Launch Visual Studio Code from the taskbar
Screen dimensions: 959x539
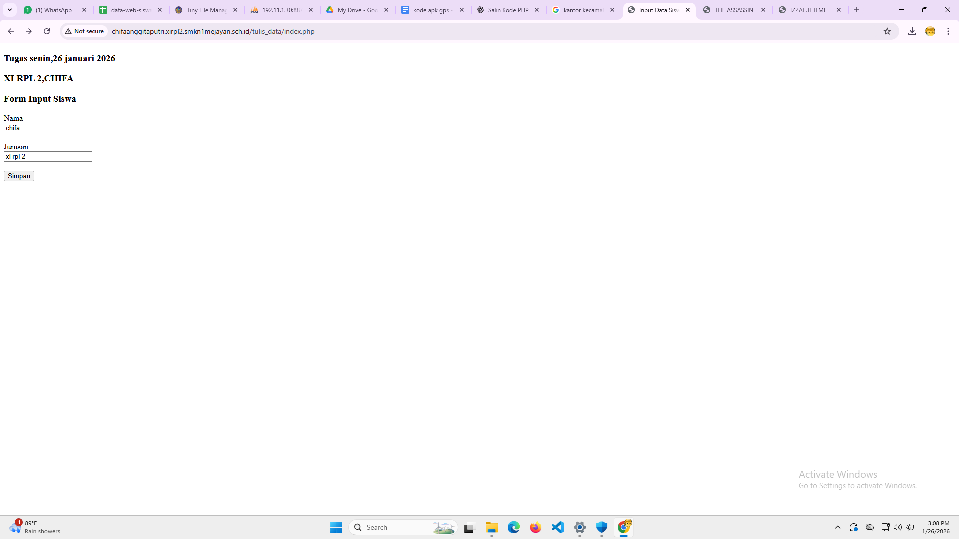click(558, 527)
